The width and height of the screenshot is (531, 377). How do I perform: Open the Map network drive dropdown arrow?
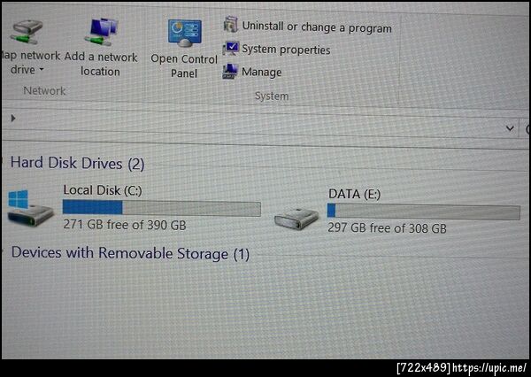(42, 69)
